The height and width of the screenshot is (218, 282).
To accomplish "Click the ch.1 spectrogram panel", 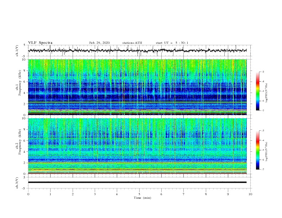I will [137, 87].
